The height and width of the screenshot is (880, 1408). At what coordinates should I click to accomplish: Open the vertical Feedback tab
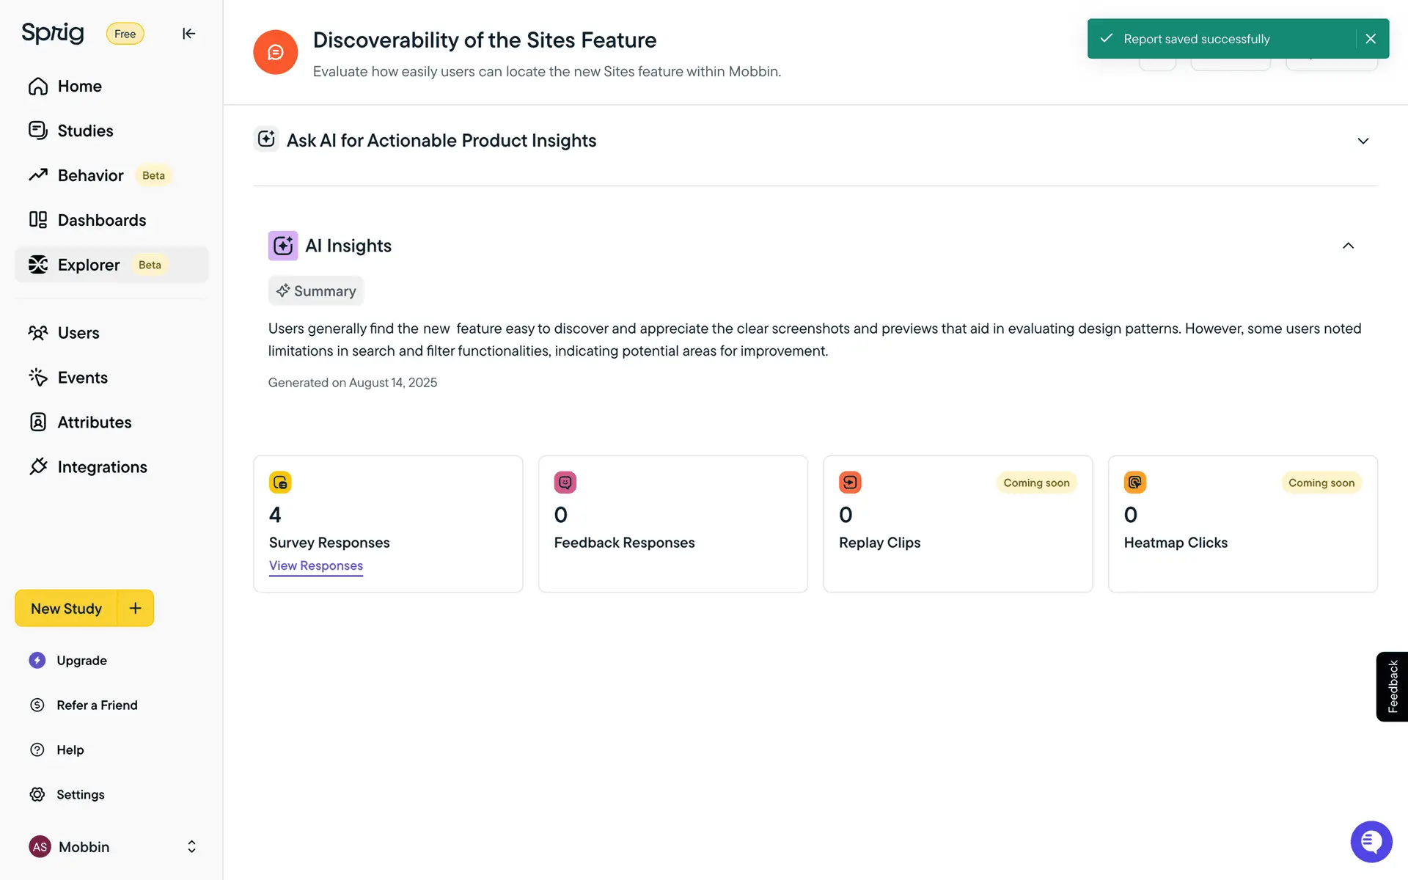click(1392, 686)
